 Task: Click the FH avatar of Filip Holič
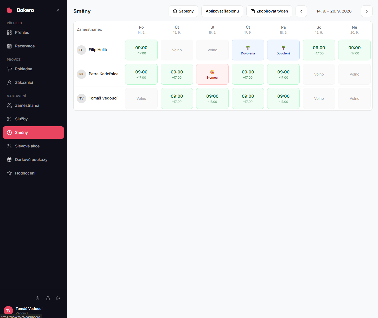click(x=81, y=50)
